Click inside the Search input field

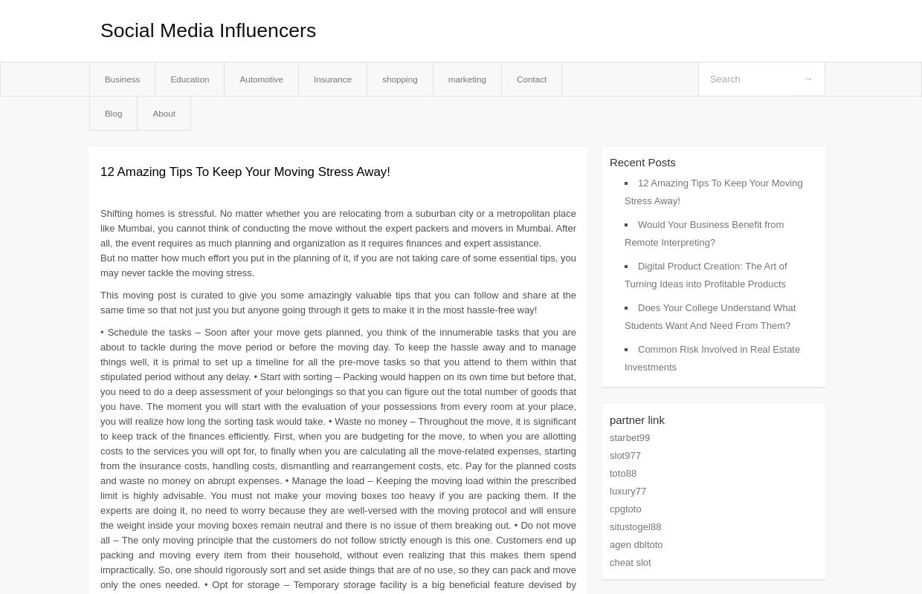[751, 79]
